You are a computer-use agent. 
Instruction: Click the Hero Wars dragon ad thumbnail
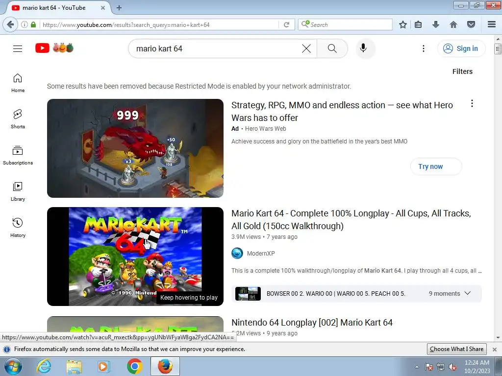[x=135, y=148]
